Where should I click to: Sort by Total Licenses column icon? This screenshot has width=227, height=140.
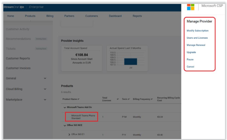coord(118,99)
